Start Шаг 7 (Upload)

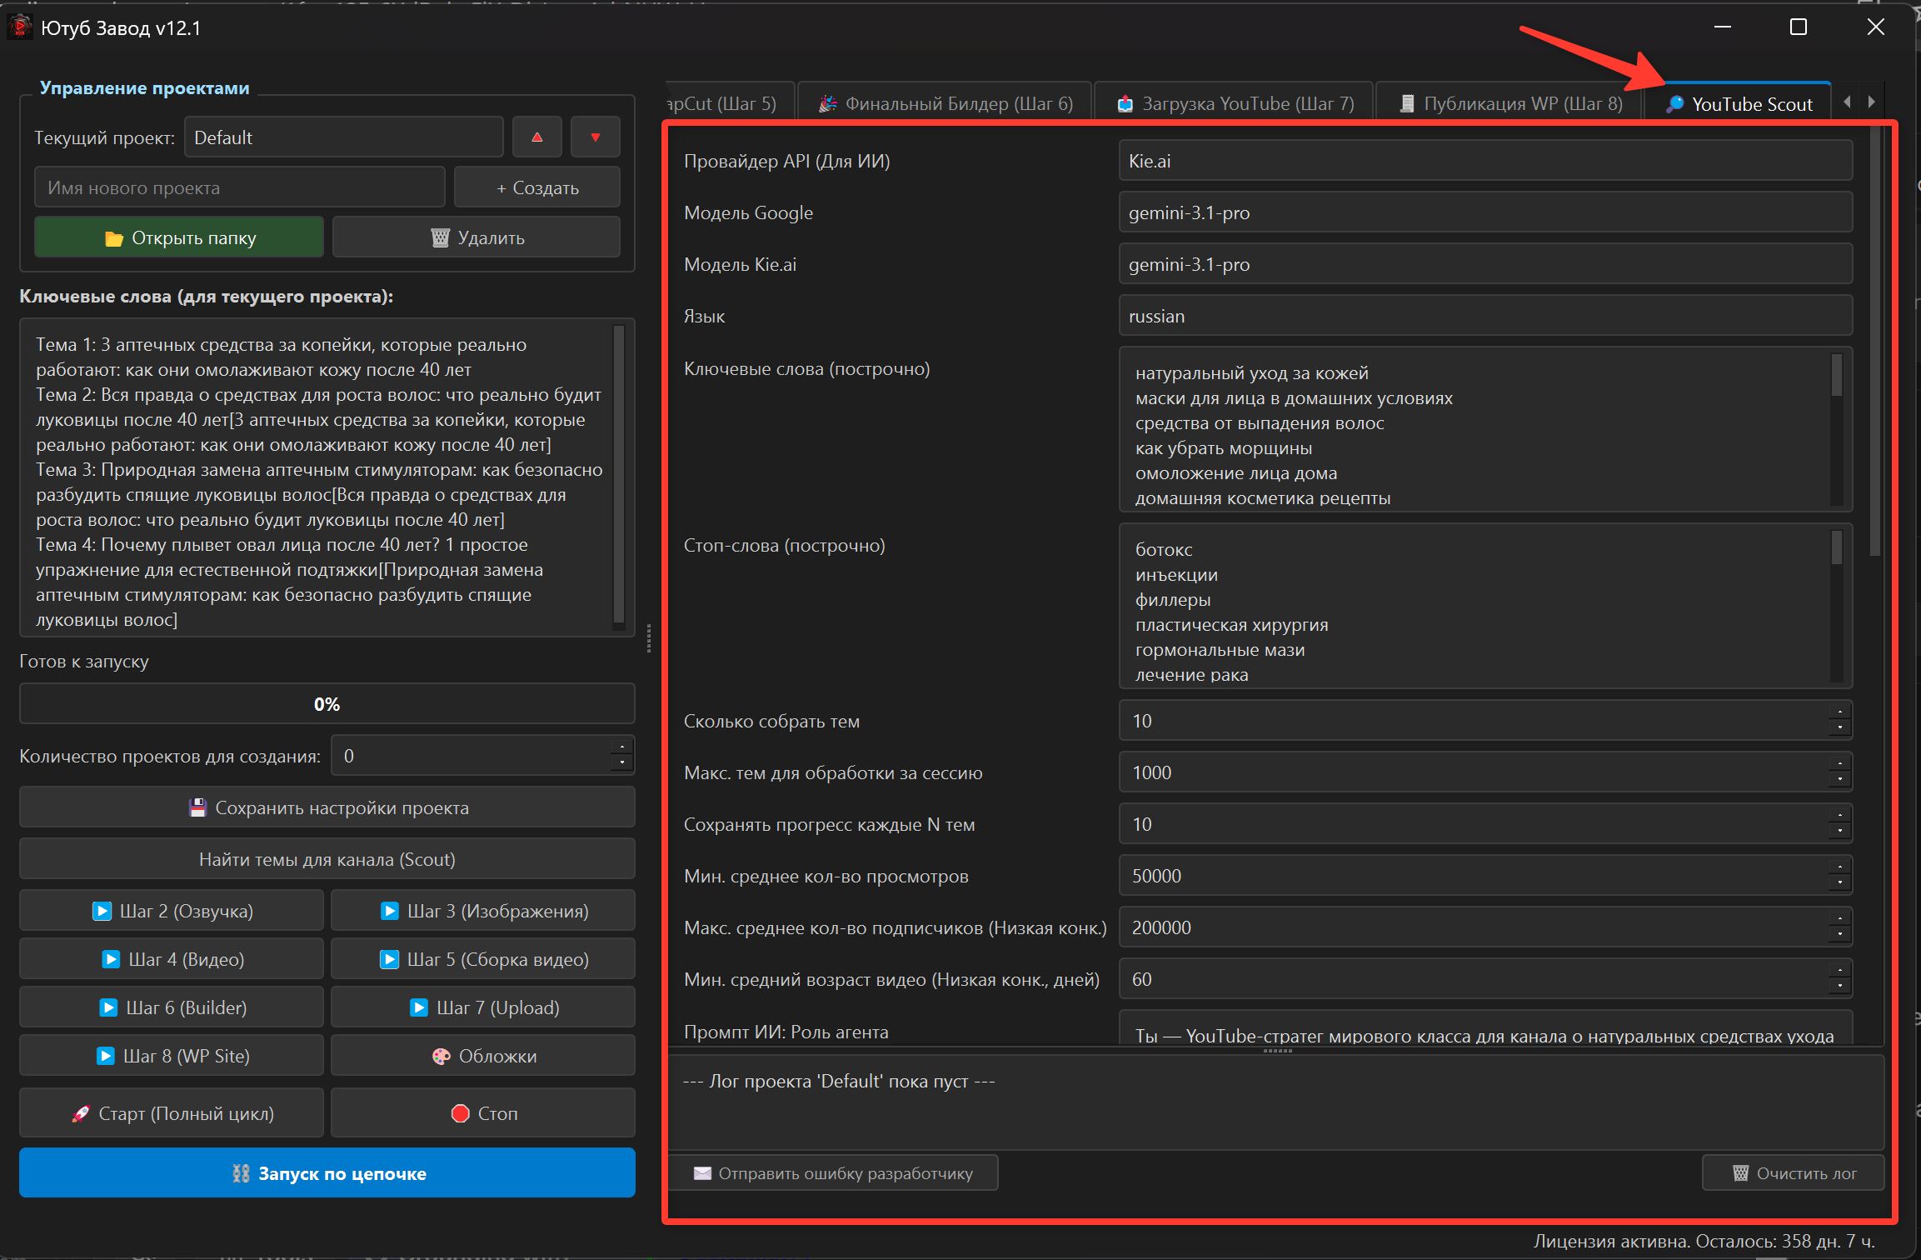tap(483, 1007)
